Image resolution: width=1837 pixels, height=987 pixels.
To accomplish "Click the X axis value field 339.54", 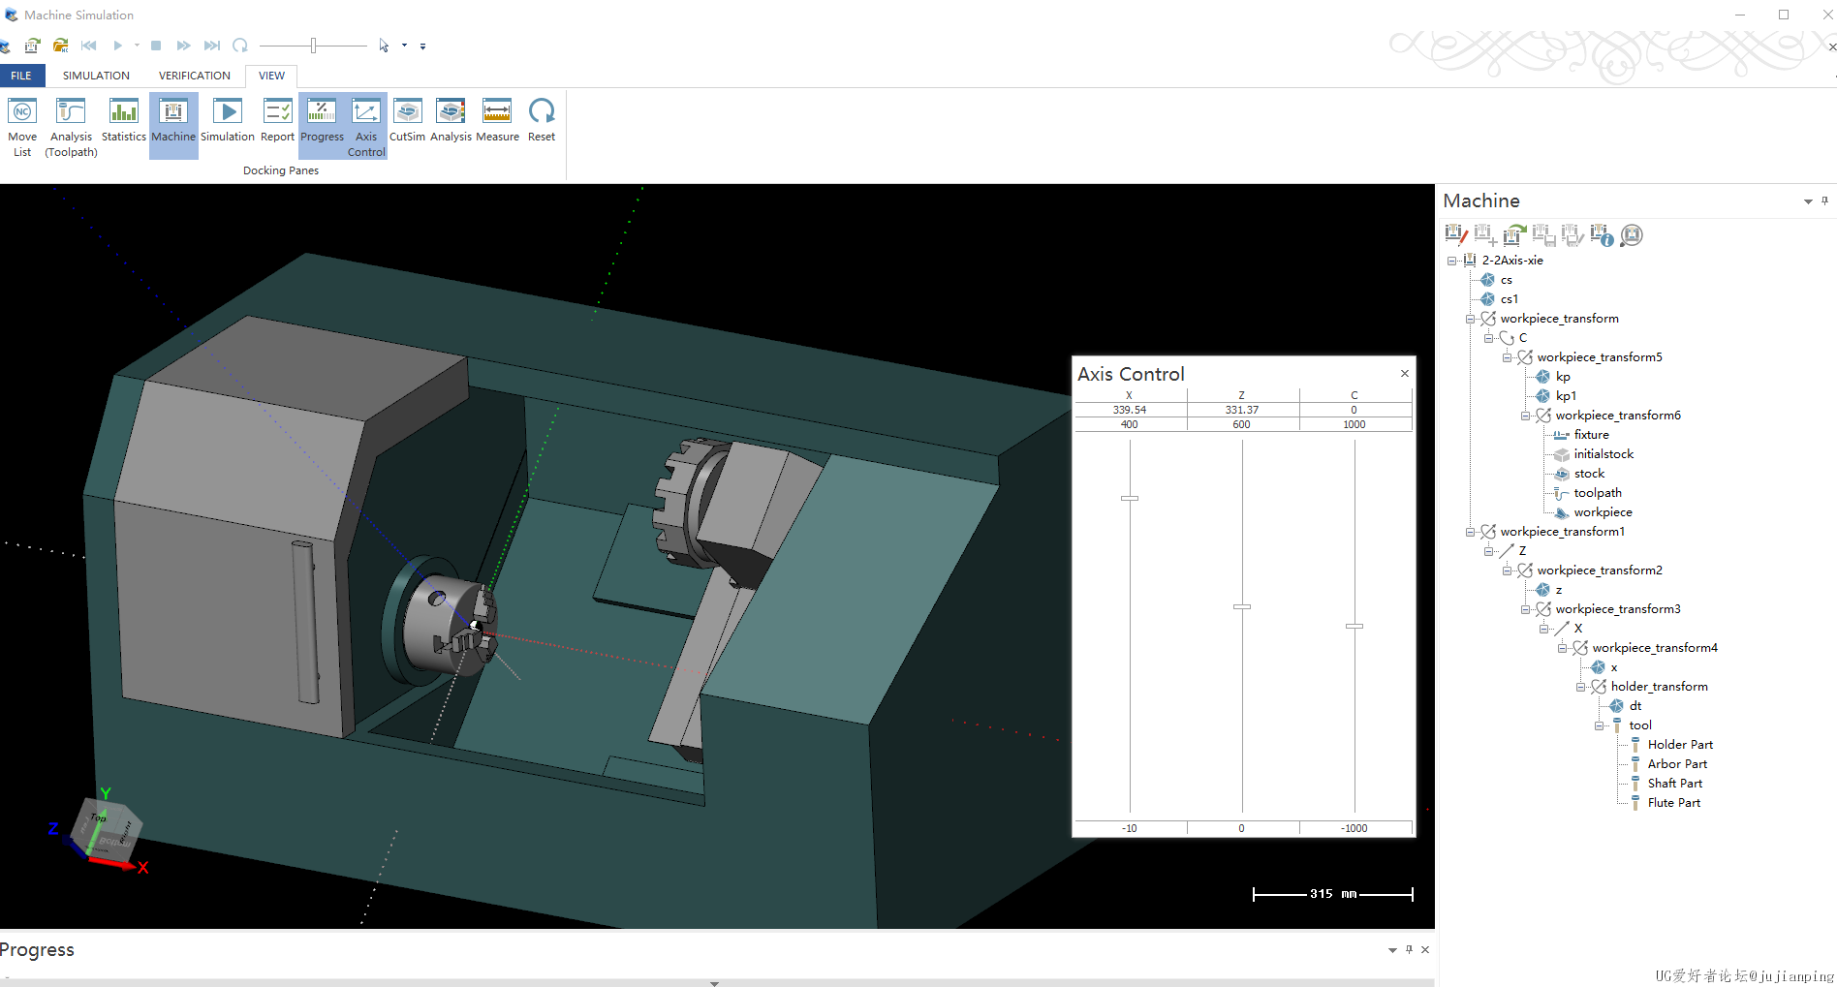I will coord(1130,410).
